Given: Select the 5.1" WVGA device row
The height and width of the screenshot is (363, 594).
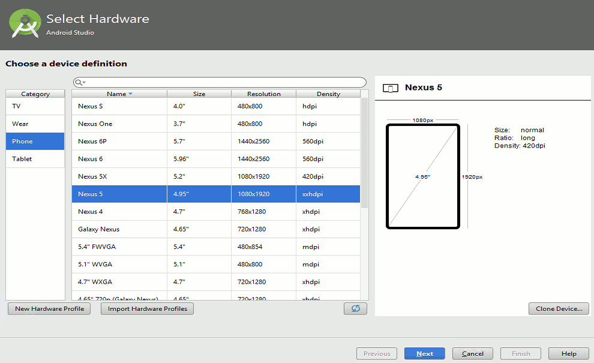Looking at the screenshot, I should (216, 264).
